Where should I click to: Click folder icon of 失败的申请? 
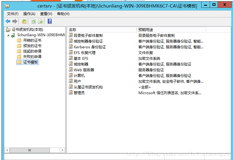(x=19, y=57)
